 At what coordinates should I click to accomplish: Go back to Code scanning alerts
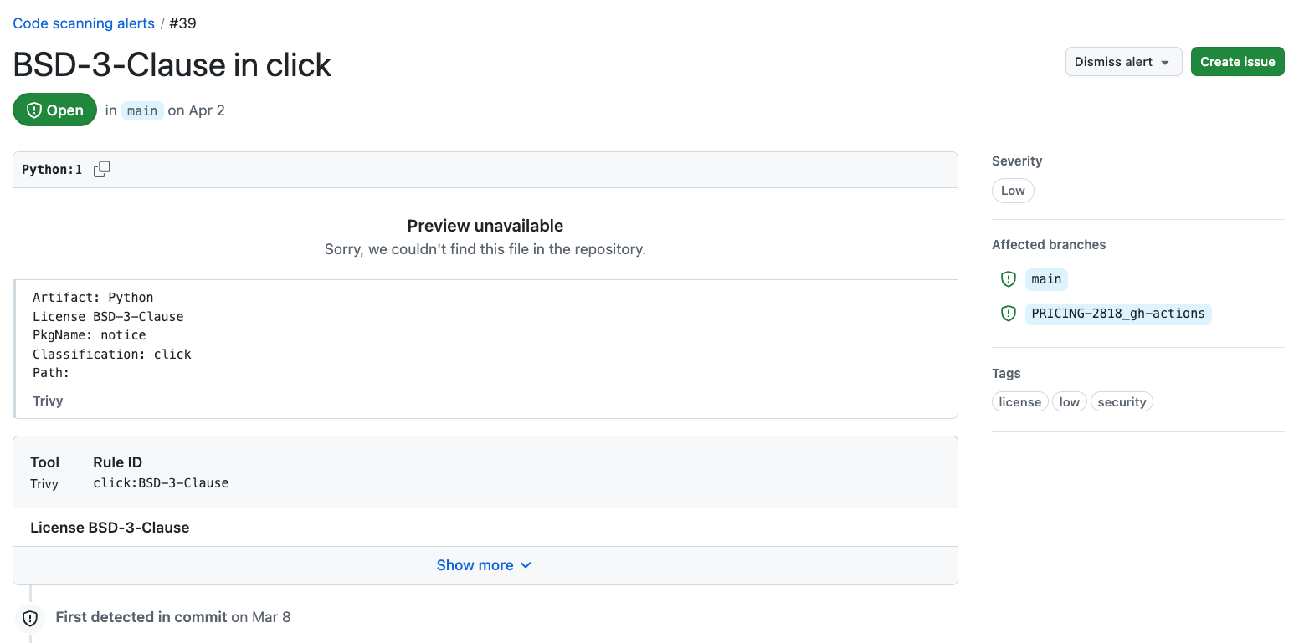tap(84, 23)
